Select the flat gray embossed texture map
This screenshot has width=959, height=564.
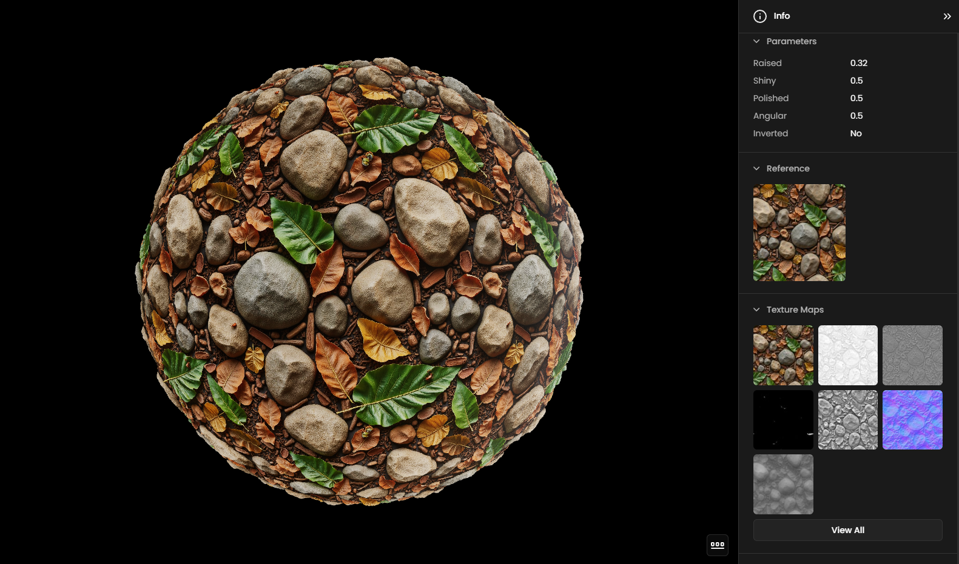pos(912,355)
